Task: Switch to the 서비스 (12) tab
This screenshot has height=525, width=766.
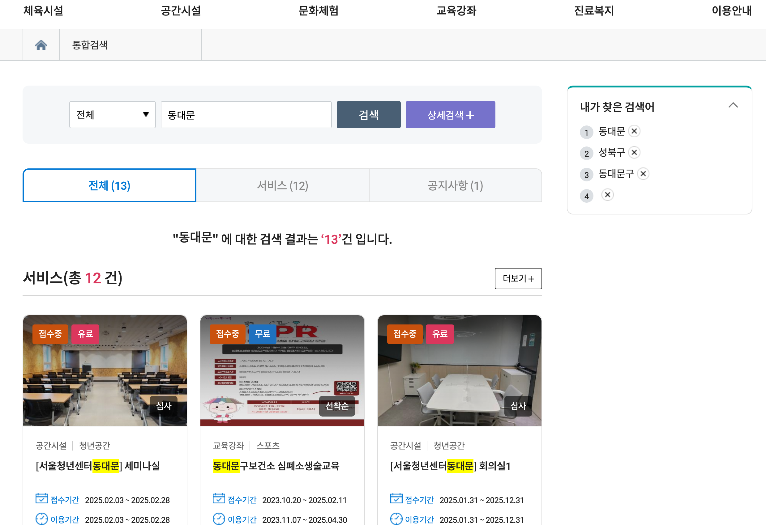Action: point(282,185)
